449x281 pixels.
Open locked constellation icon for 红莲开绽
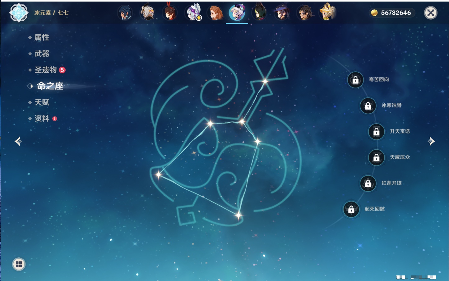coord(368,183)
